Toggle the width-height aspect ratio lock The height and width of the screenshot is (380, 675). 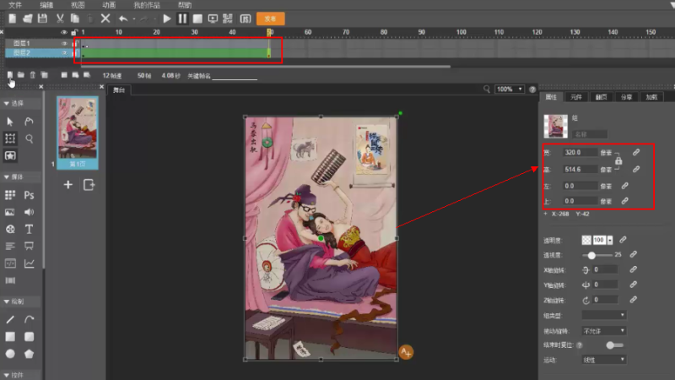click(x=618, y=160)
